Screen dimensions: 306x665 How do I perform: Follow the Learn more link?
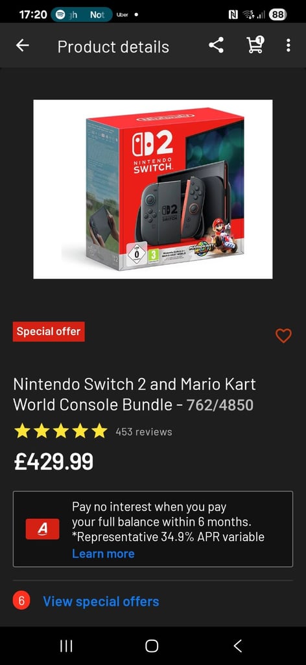103,553
